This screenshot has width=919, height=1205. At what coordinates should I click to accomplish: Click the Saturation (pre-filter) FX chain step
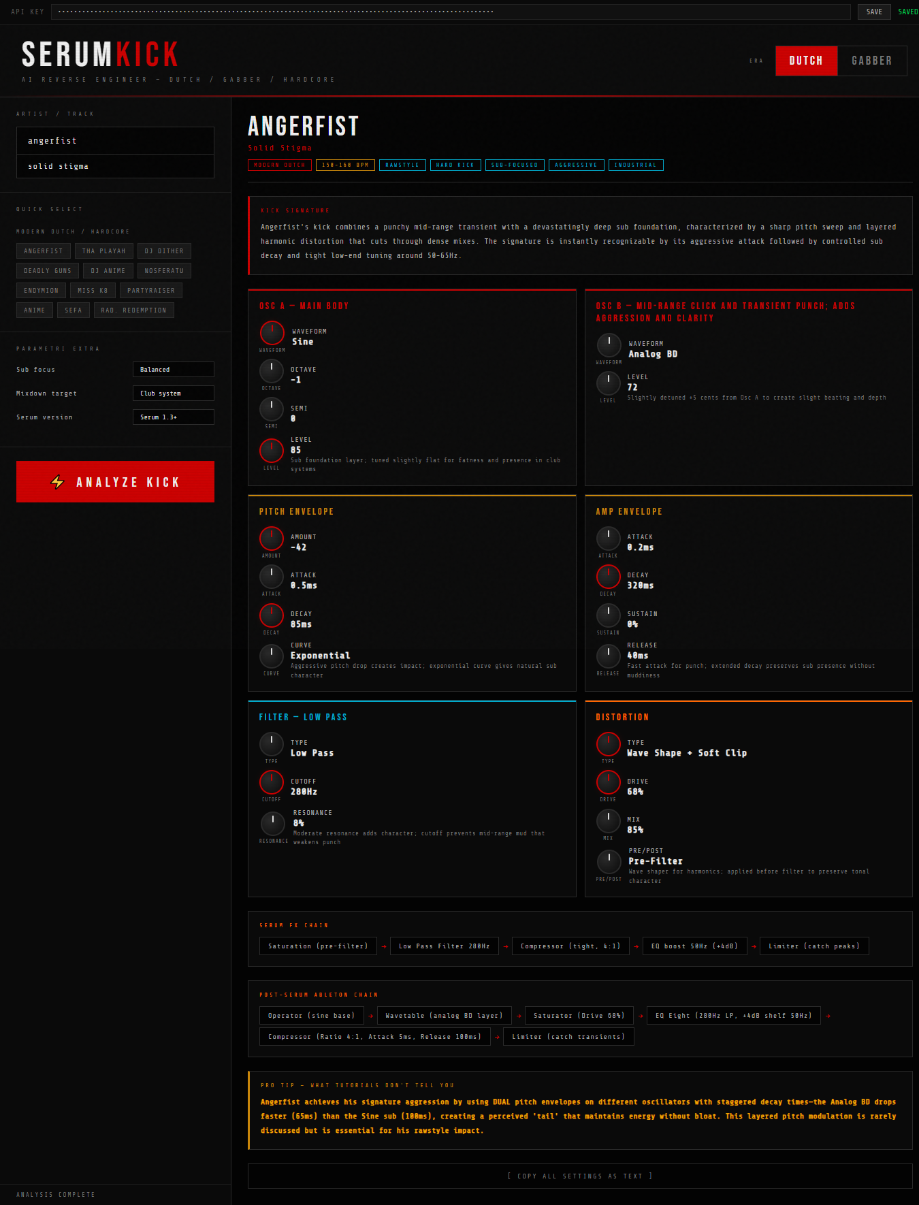click(318, 946)
